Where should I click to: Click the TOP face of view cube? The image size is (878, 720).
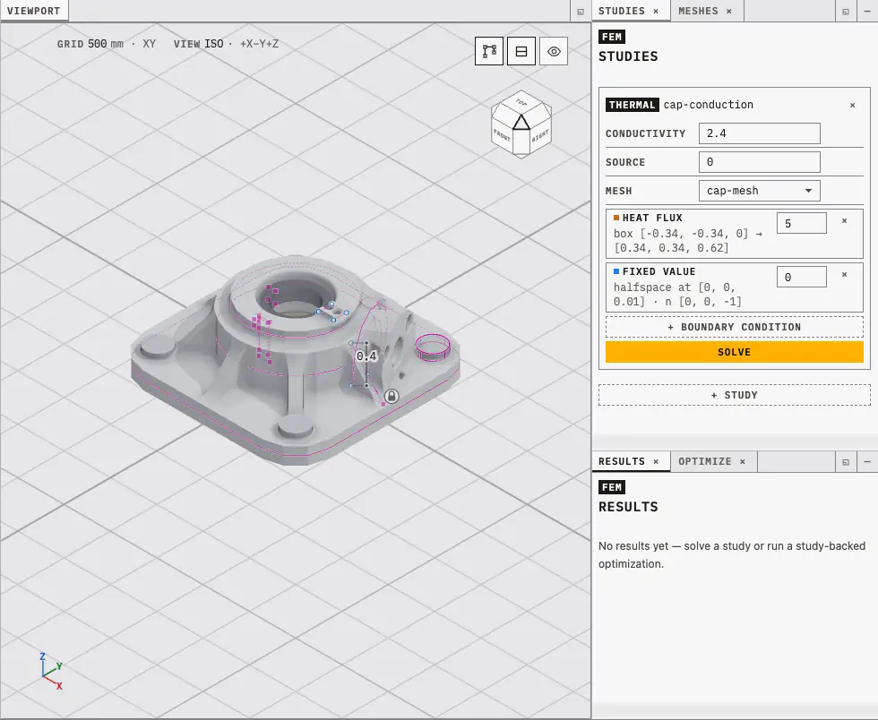521,102
